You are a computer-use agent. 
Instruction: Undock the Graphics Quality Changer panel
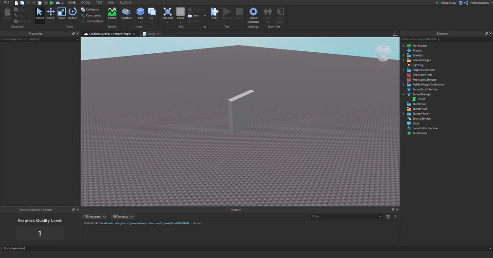point(73,210)
